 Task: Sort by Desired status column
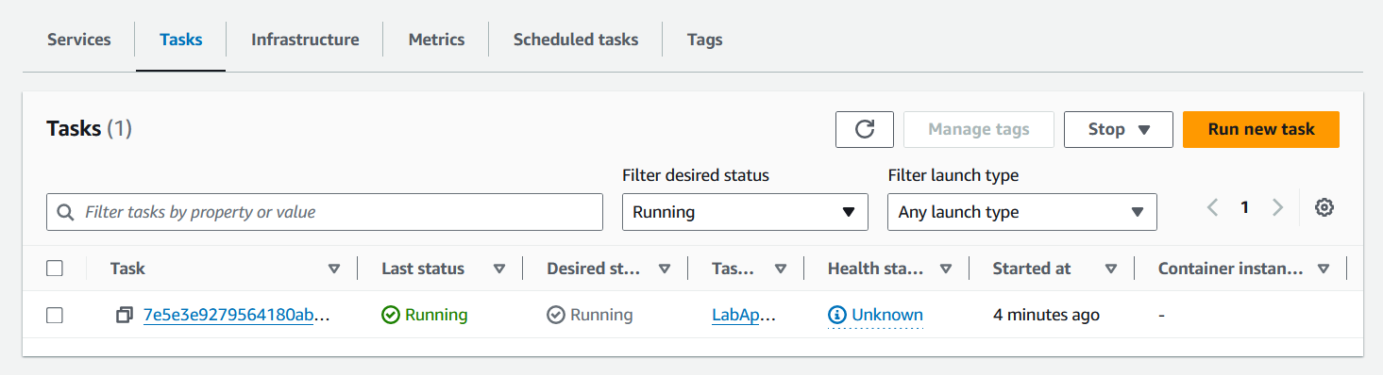click(x=665, y=269)
